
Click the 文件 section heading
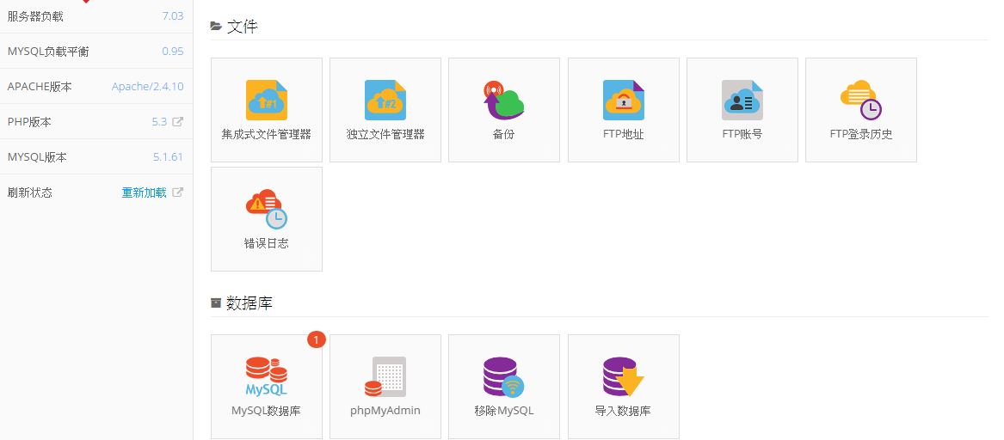pos(243,27)
